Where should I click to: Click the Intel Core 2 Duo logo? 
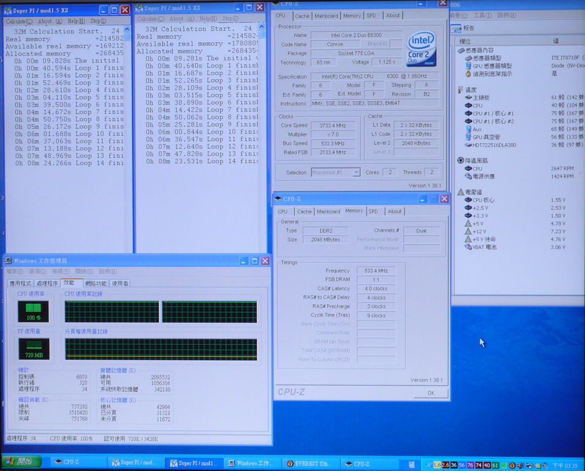point(421,48)
